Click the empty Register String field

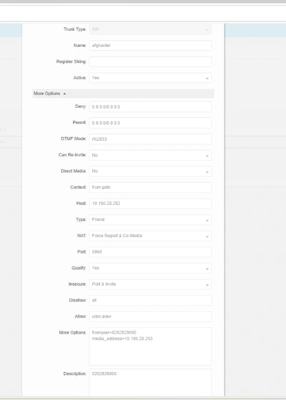[150, 62]
